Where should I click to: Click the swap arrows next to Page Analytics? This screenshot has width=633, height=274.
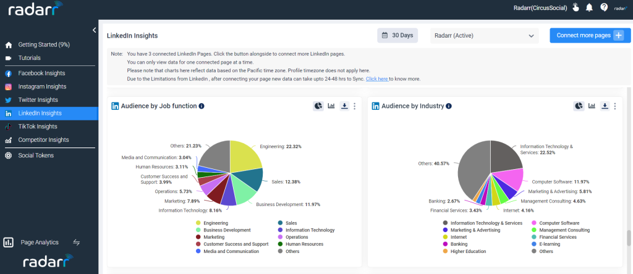click(76, 242)
